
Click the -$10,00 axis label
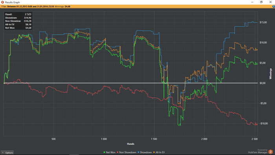coord(264,124)
